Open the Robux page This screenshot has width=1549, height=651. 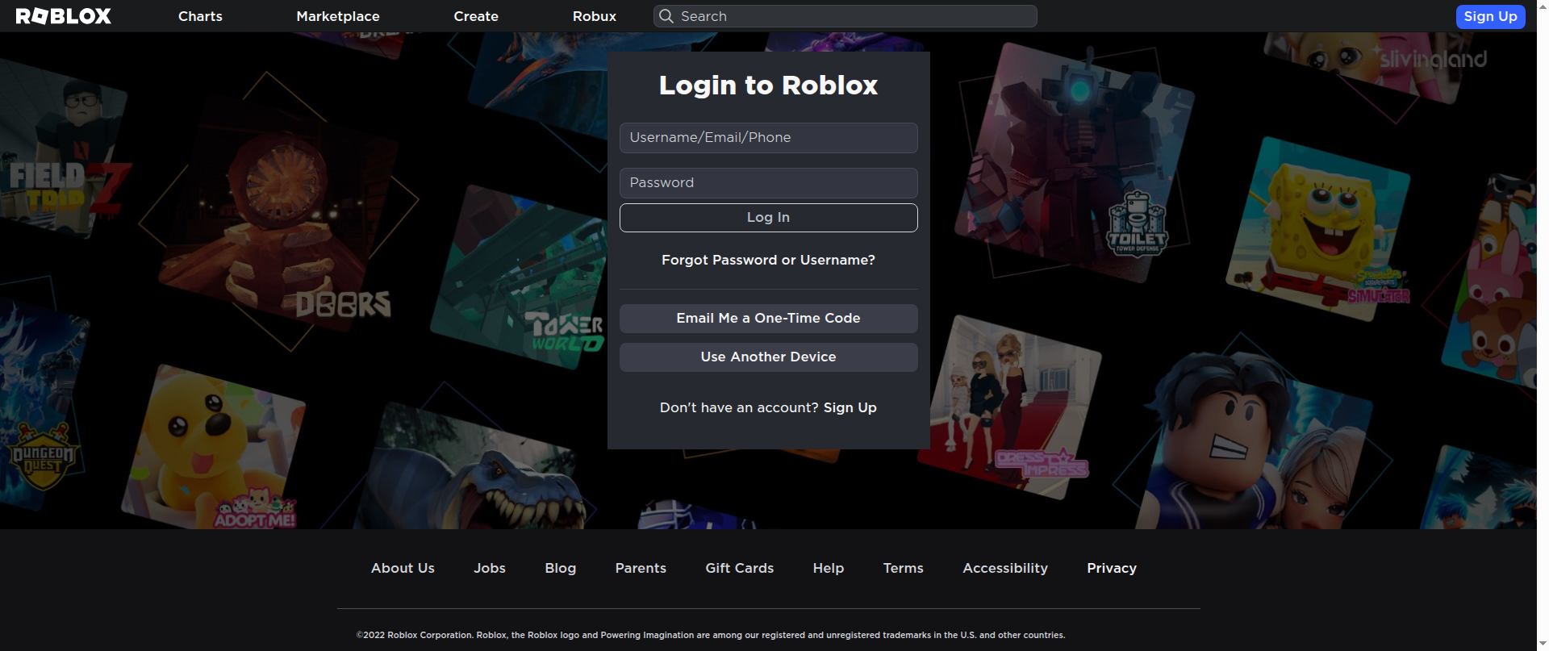(595, 16)
